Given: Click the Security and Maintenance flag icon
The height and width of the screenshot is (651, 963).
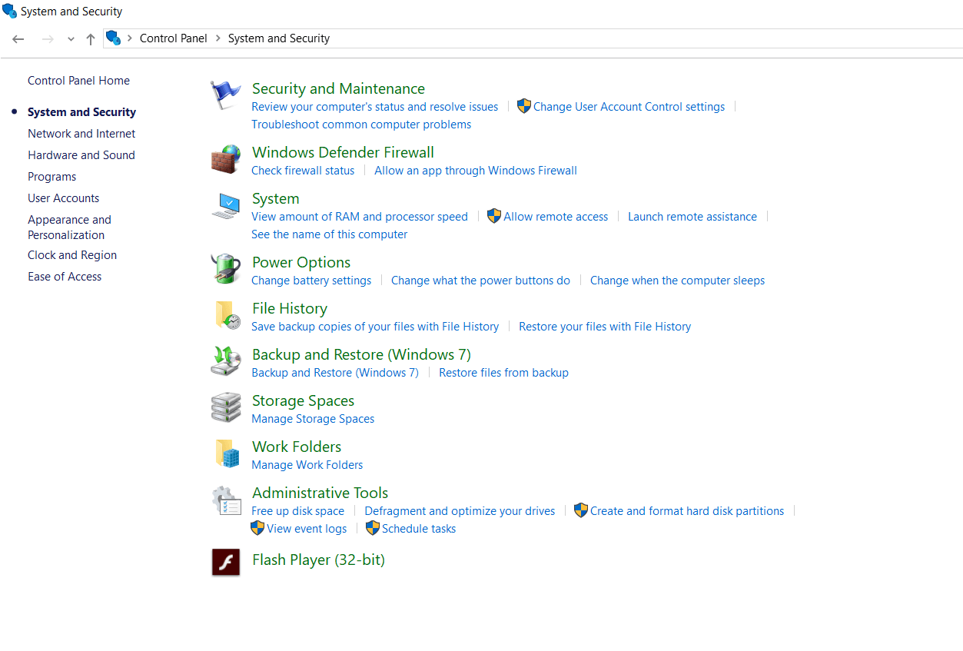Looking at the screenshot, I should point(225,94).
